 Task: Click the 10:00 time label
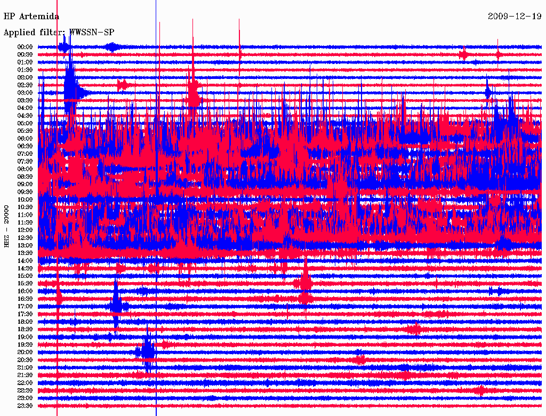point(25,199)
